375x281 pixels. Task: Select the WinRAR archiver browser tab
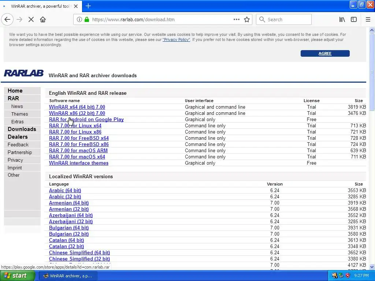(x=41, y=6)
